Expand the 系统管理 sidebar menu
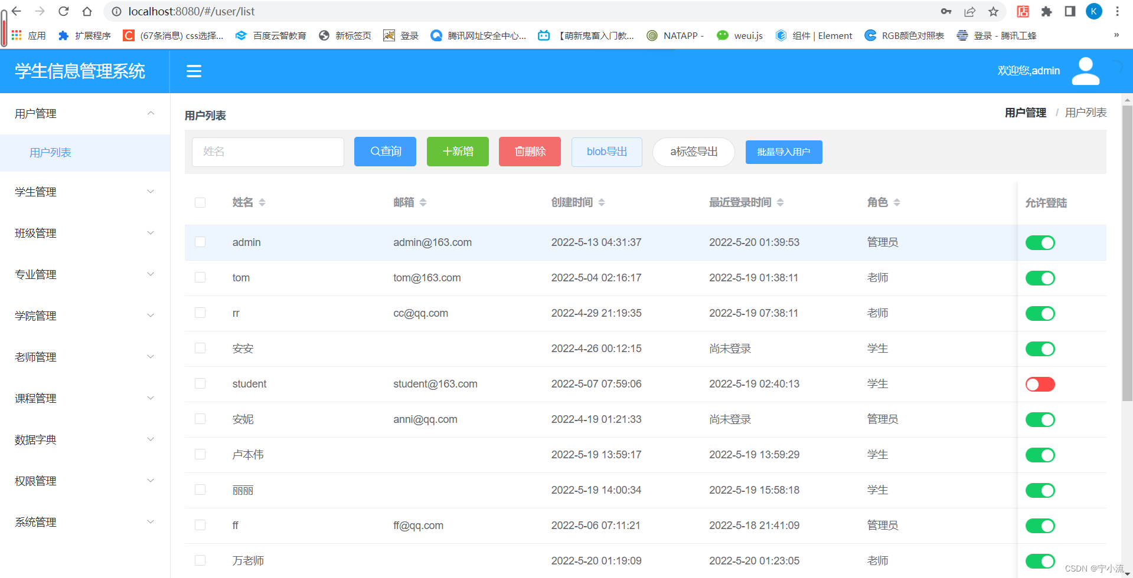The height and width of the screenshot is (578, 1133). [x=85, y=522]
